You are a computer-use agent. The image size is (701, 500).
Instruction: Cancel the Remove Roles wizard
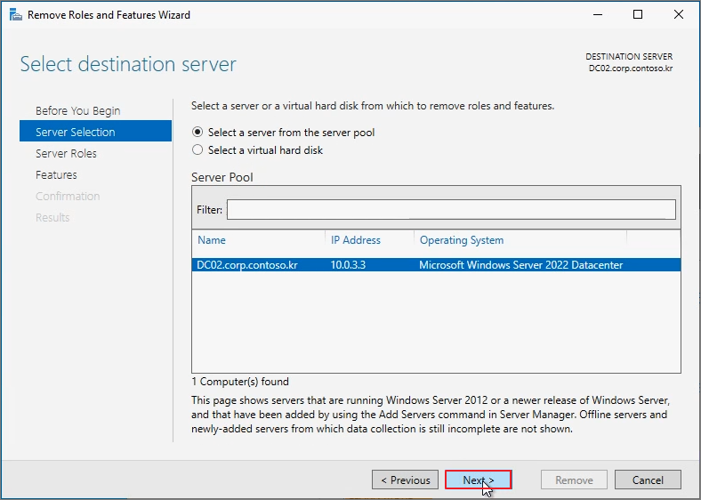coord(648,480)
